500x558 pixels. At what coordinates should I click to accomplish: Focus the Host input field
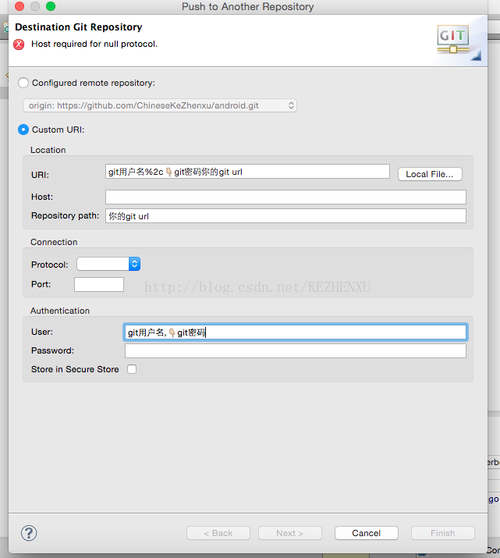click(285, 197)
